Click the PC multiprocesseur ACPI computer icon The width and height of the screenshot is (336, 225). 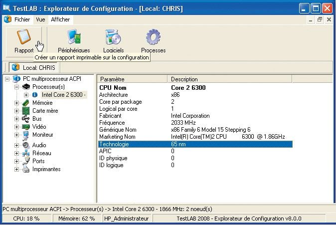click(x=16, y=79)
